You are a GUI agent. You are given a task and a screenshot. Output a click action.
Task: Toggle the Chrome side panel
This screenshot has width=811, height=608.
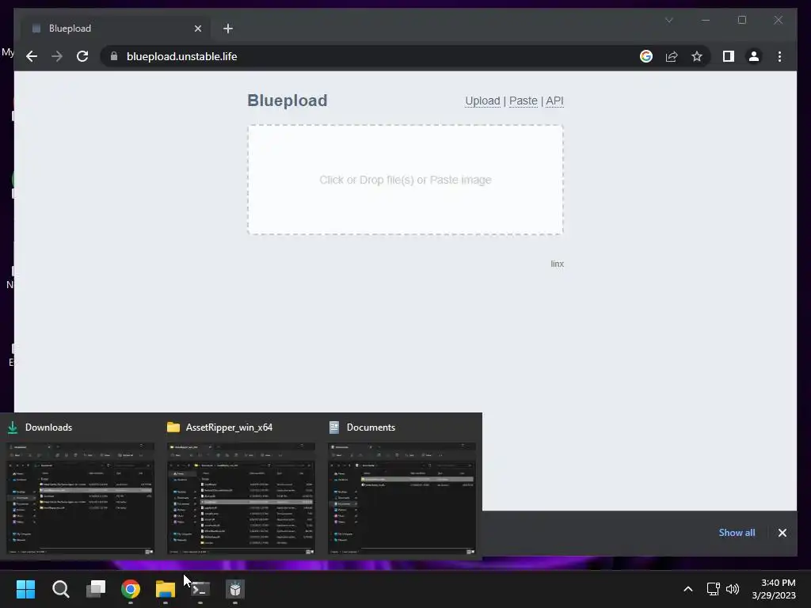(729, 56)
